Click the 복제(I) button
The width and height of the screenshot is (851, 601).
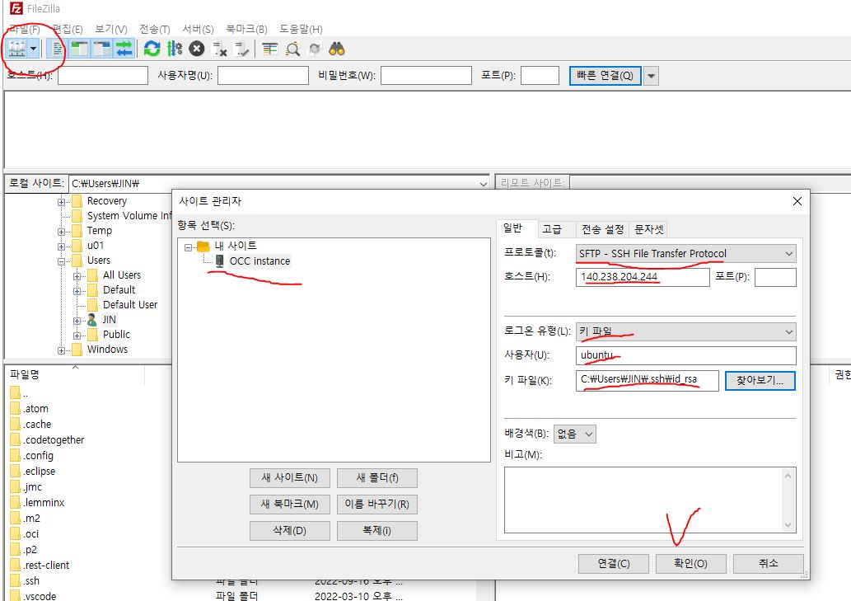click(x=377, y=530)
